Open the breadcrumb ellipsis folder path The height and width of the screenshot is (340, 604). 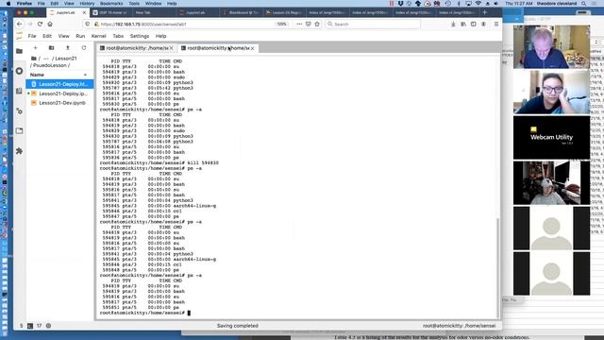point(46,59)
